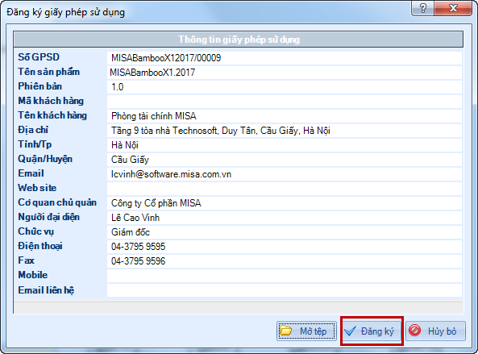Viewport: 478px width, 354px height.
Task: Click the Hủy bỏ button label
Action: click(442, 331)
